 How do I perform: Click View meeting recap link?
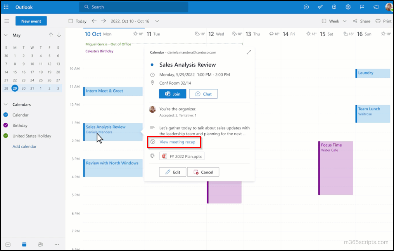click(x=178, y=142)
